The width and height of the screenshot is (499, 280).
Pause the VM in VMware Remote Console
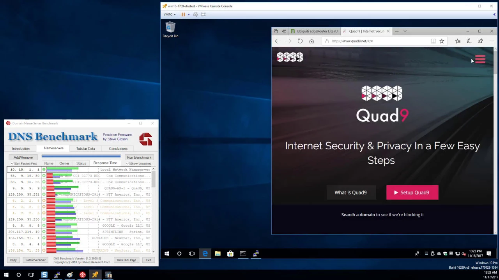(183, 14)
